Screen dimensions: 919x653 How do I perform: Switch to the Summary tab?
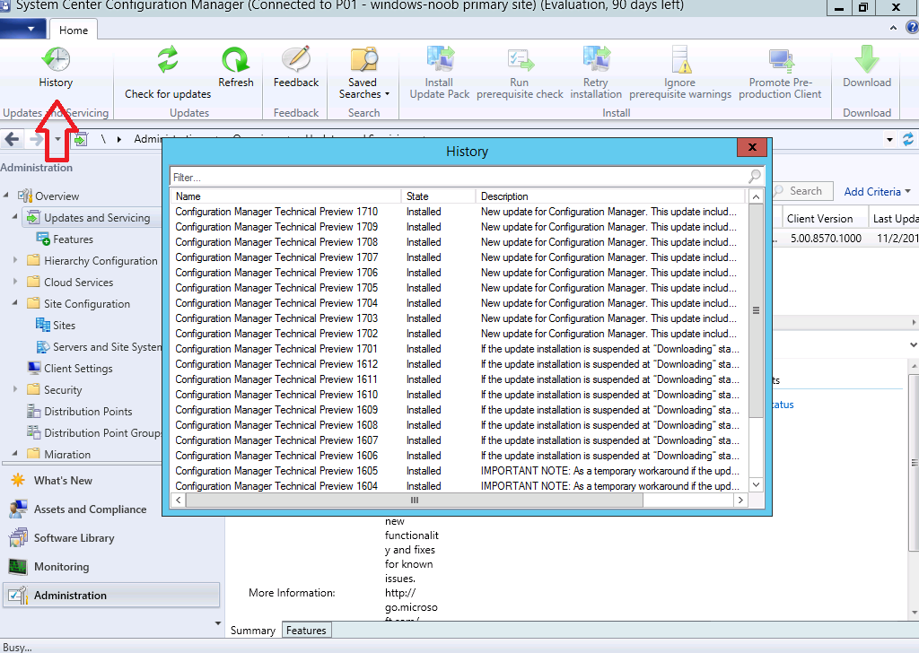pyautogui.click(x=252, y=631)
